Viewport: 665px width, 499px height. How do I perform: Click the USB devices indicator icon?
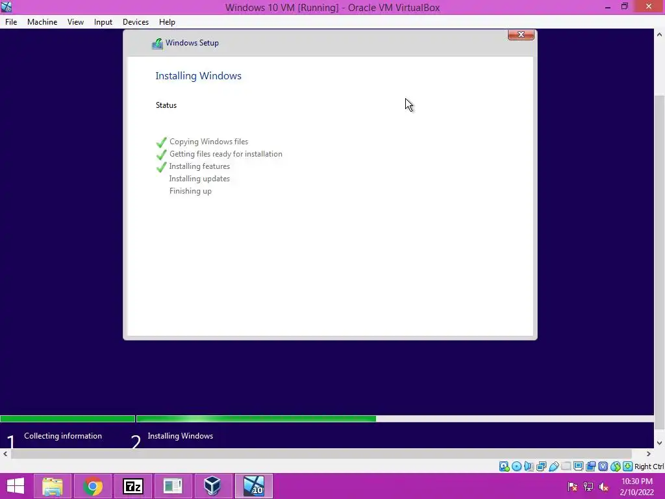coord(553,467)
